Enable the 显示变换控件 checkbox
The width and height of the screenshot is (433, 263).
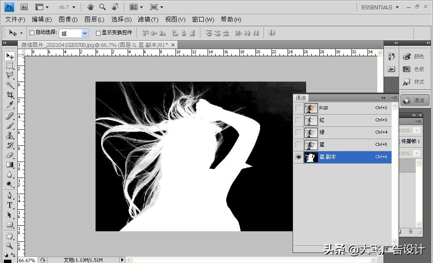tap(98, 33)
